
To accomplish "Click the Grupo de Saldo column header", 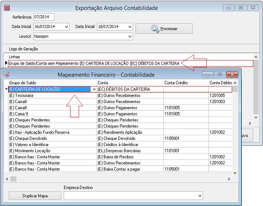I will (23, 83).
